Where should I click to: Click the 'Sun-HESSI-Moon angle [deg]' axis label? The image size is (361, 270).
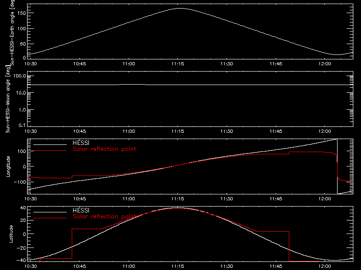coord(8,99)
